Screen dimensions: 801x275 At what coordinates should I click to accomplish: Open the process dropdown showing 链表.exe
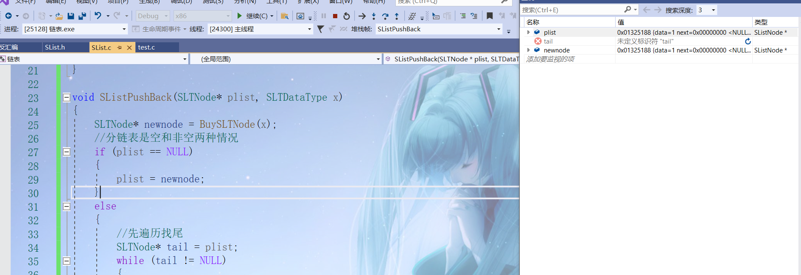[75, 29]
